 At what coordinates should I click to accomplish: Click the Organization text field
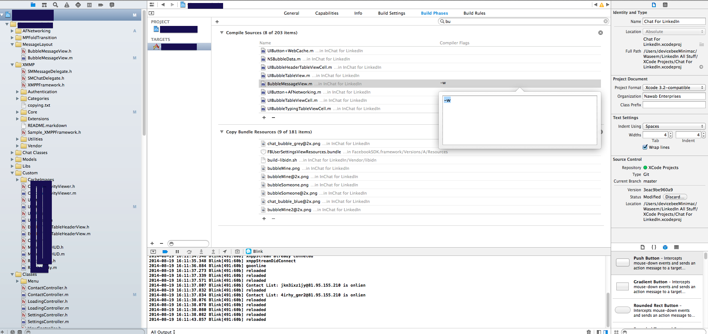point(674,96)
